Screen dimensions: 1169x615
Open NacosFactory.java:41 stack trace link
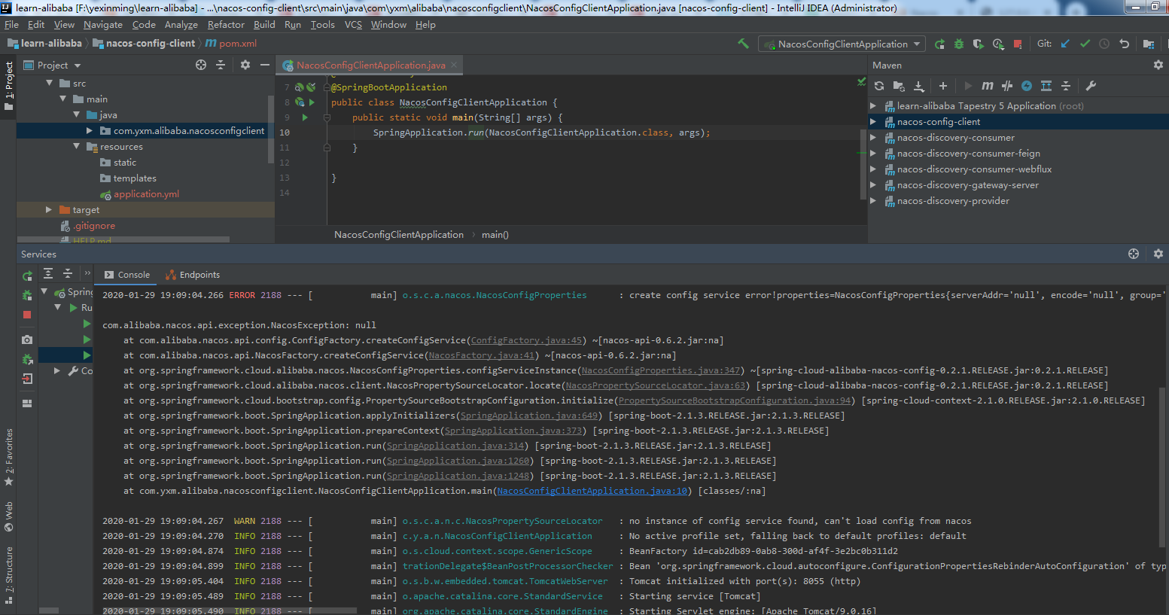click(x=482, y=355)
